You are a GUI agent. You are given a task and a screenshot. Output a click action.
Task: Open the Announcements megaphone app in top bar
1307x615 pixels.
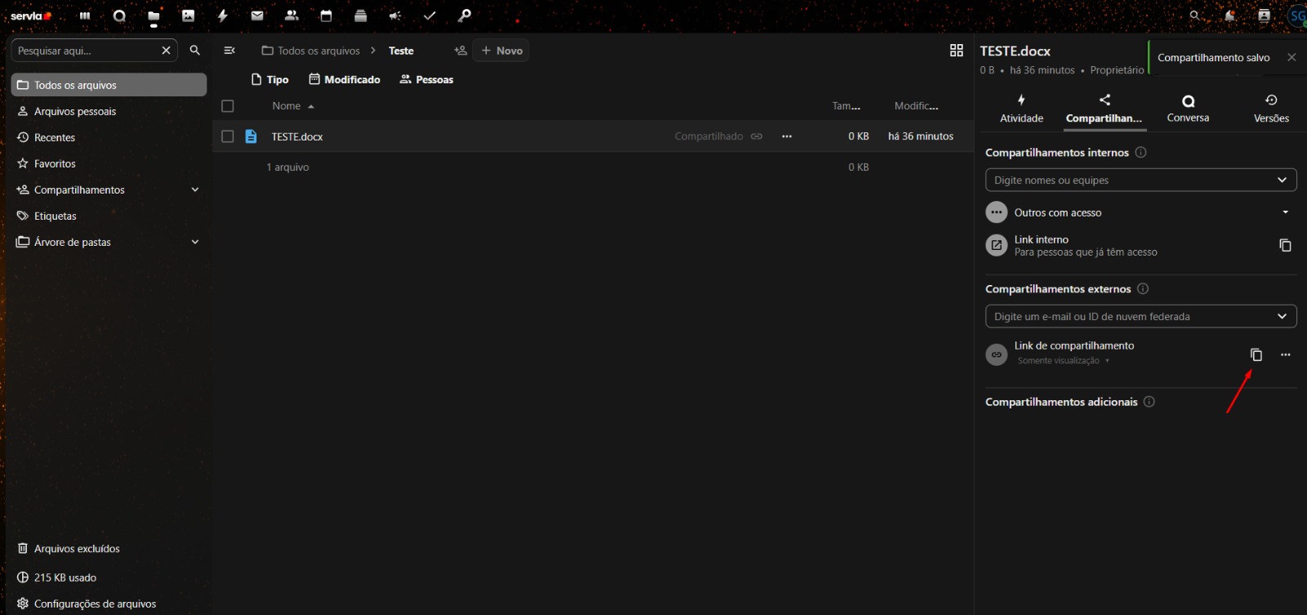click(x=395, y=16)
